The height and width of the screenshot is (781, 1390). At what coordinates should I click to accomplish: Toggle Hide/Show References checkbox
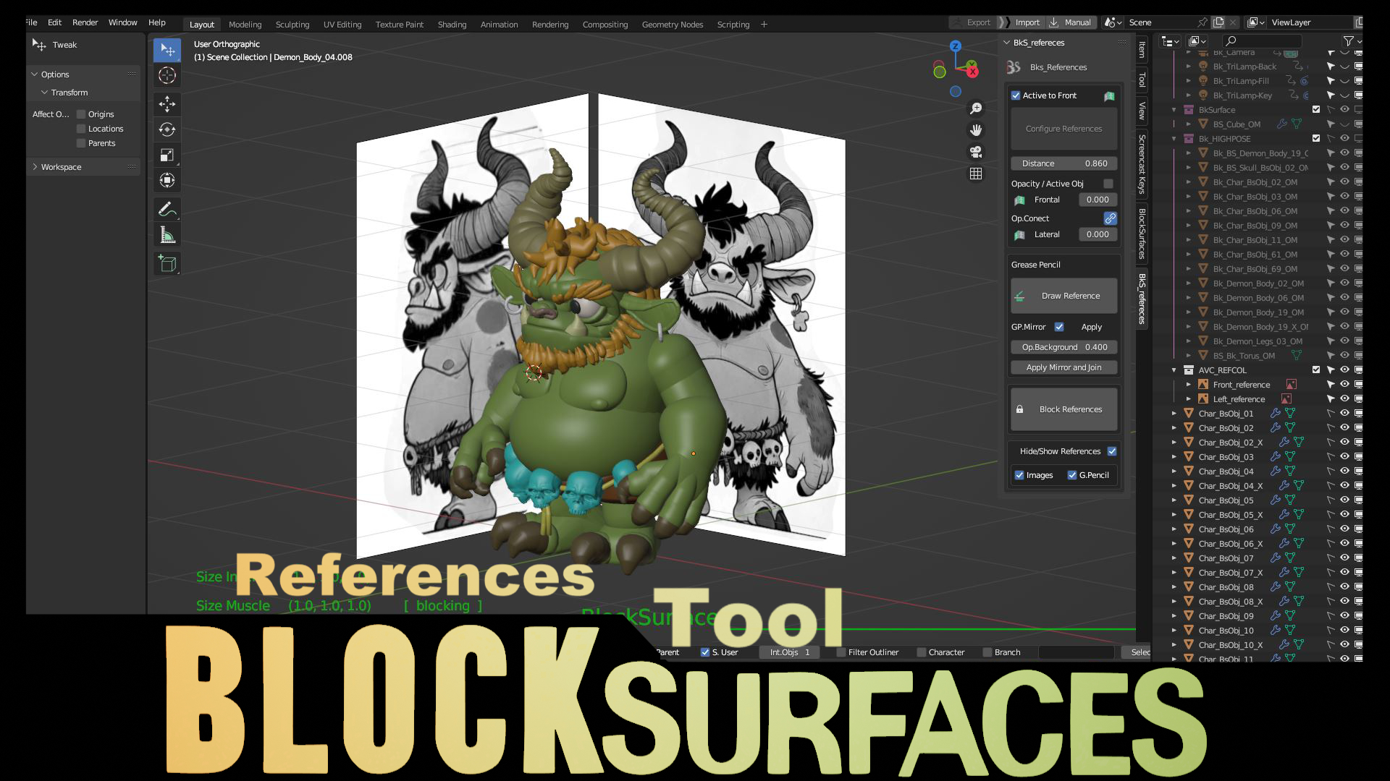click(1112, 451)
